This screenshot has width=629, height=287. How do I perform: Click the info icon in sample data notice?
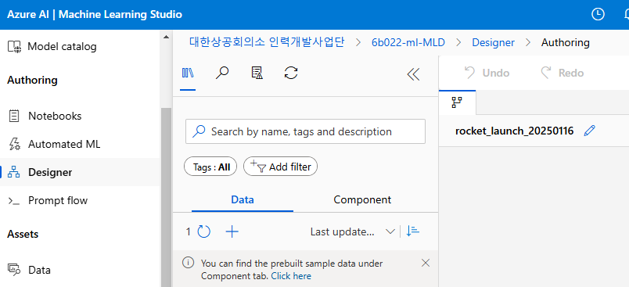click(x=188, y=263)
